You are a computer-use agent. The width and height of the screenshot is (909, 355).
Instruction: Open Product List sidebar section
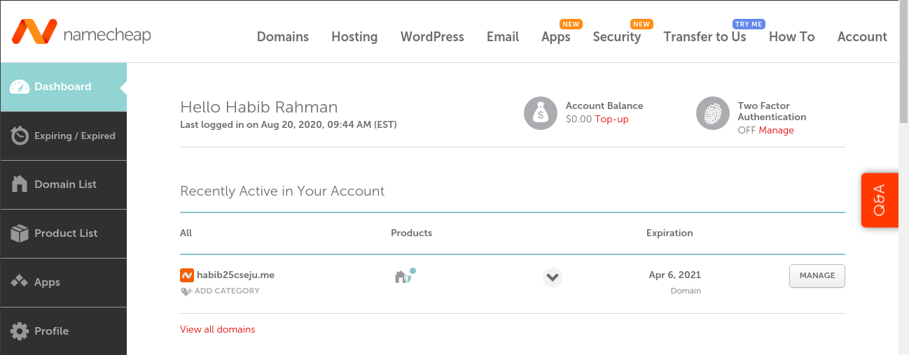click(x=63, y=233)
